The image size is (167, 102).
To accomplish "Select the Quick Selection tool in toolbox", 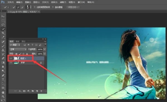I will click(x=3, y=29).
